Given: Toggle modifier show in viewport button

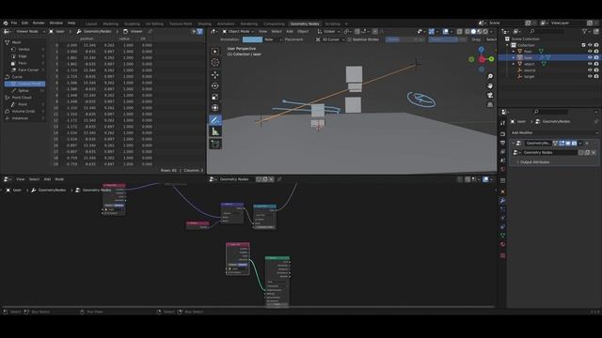Looking at the screenshot, I should click(x=568, y=143).
